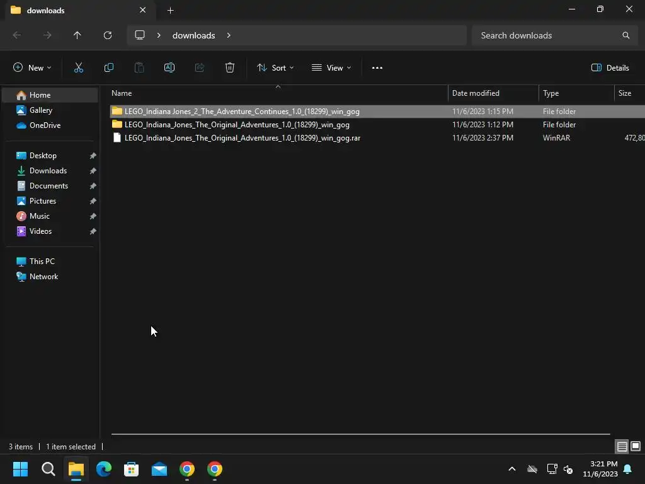This screenshot has height=484, width=645.
Task: Show hidden system tray icons
Action: (512, 469)
